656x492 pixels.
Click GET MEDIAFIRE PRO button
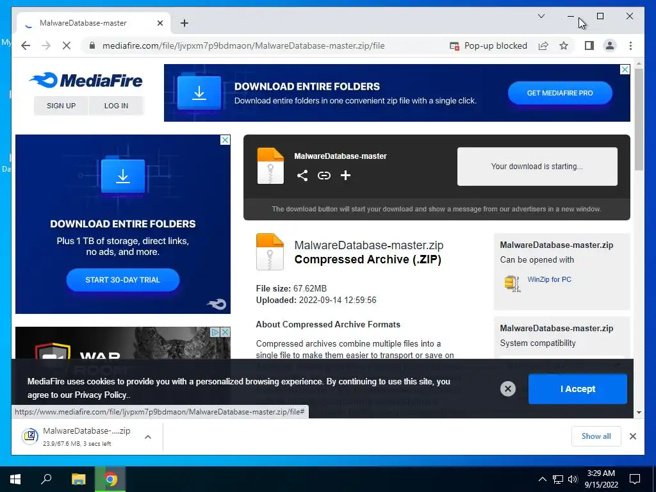pyautogui.click(x=560, y=93)
